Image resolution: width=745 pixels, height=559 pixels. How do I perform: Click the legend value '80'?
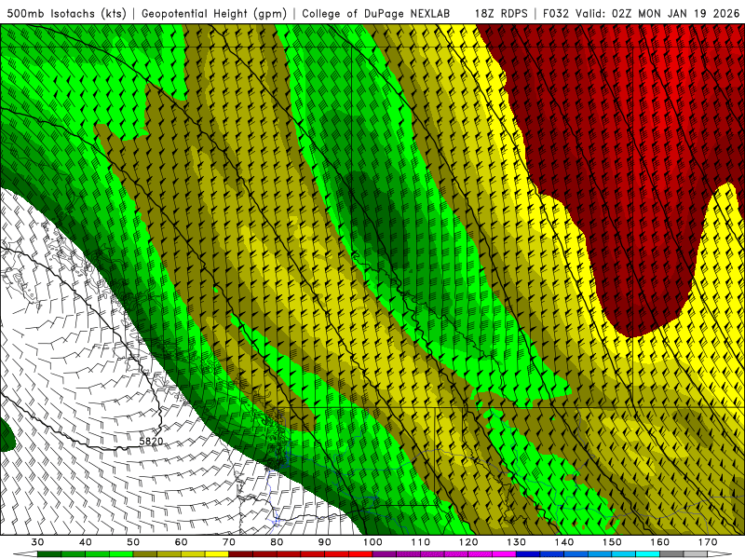point(277,542)
